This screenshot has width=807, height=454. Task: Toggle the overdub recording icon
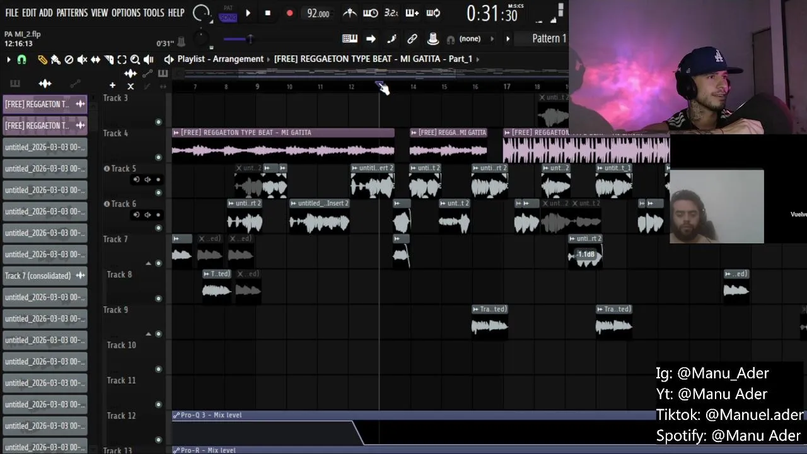(x=412, y=13)
